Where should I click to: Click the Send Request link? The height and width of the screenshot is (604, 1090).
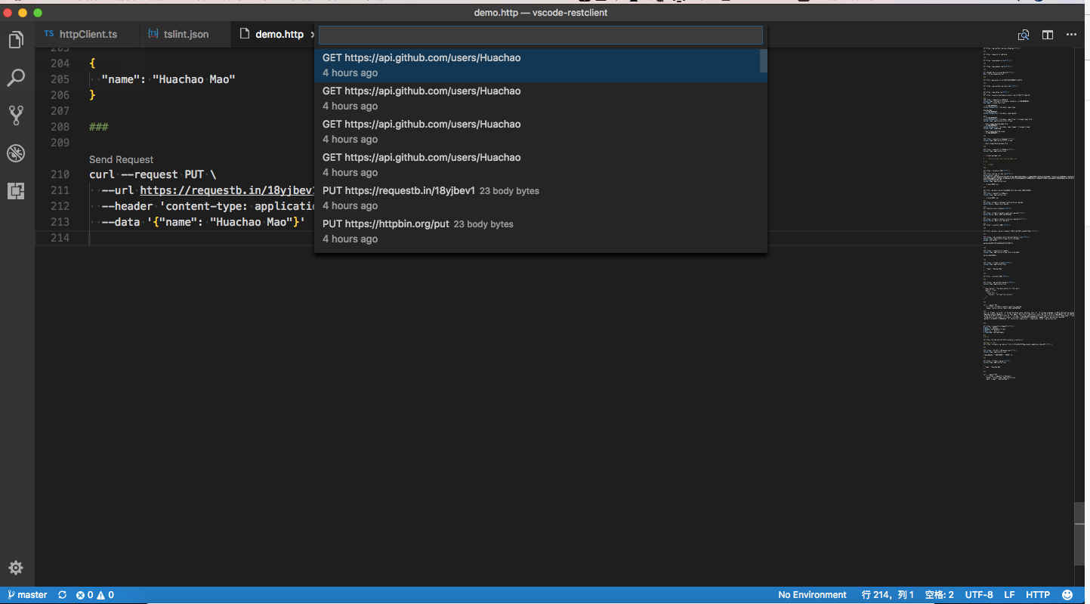(121, 159)
